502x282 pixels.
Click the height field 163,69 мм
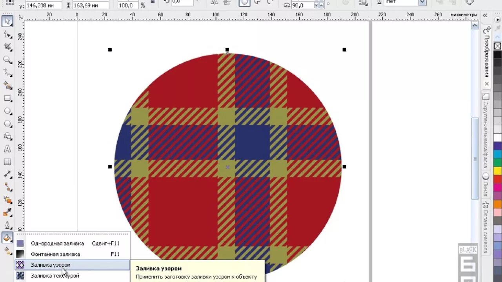(x=91, y=5)
